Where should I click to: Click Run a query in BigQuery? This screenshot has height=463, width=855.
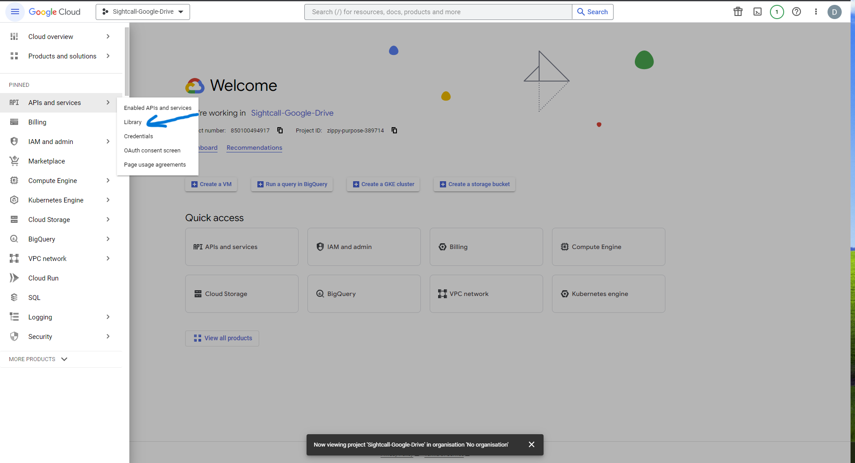pyautogui.click(x=292, y=184)
